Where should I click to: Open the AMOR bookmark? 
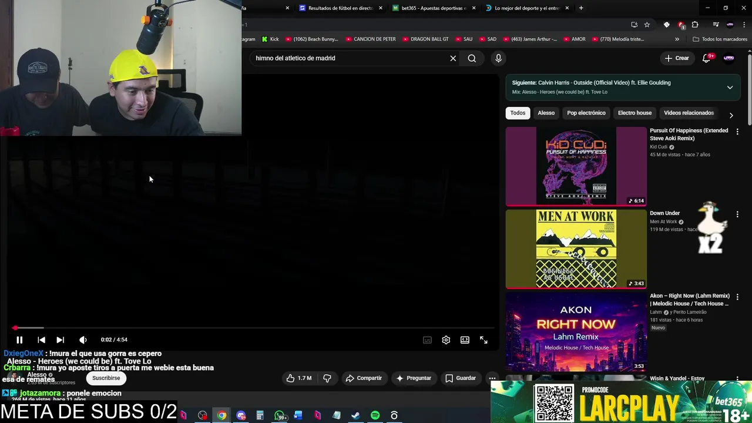(x=574, y=39)
